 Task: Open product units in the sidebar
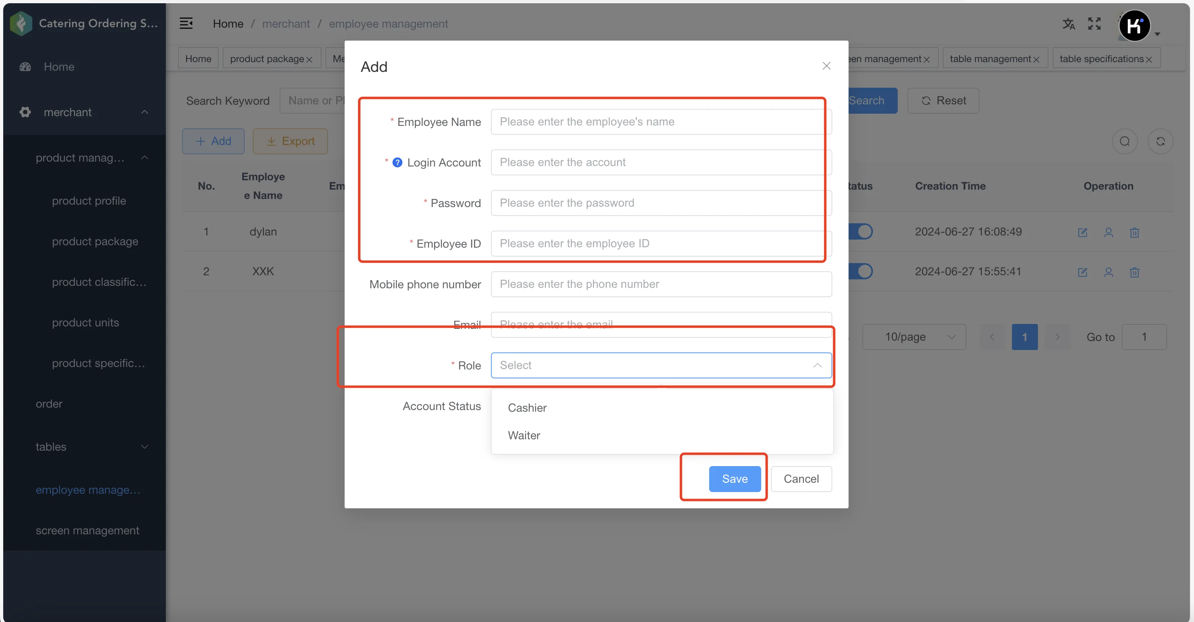(x=85, y=323)
